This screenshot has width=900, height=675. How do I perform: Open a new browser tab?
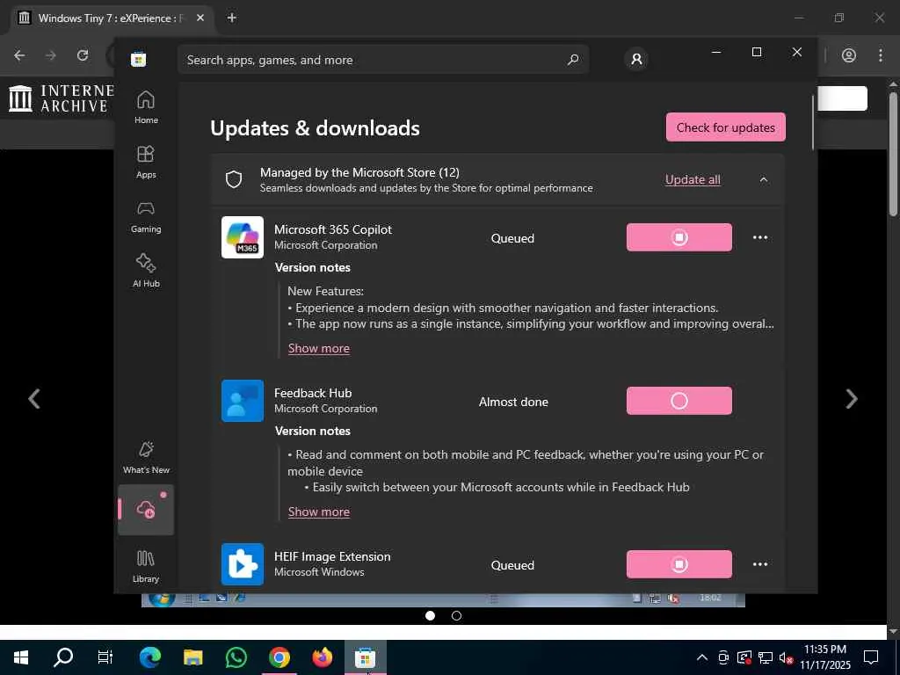(x=232, y=18)
